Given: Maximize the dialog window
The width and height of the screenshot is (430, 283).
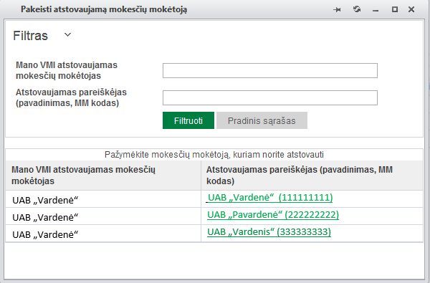Looking at the screenshot, I should click(395, 9).
